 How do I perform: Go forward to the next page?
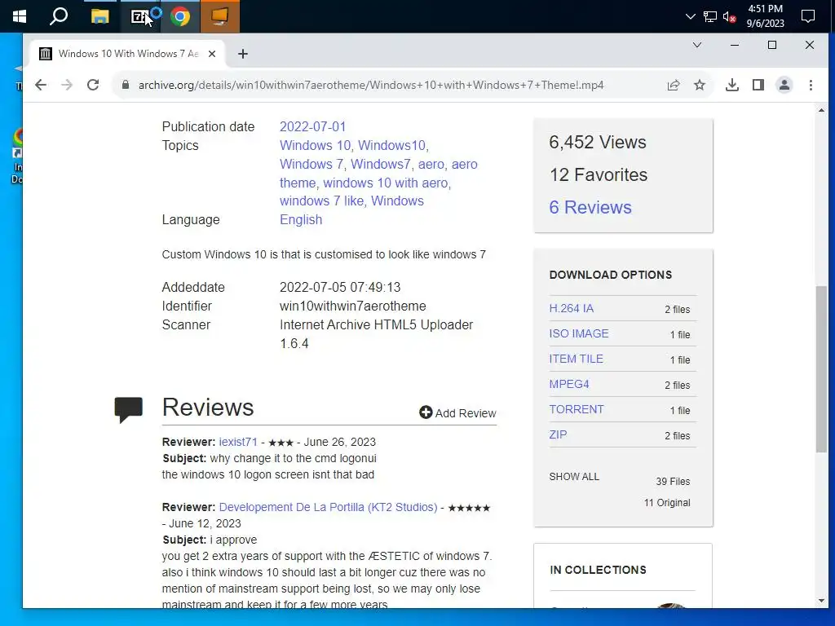[x=67, y=85]
